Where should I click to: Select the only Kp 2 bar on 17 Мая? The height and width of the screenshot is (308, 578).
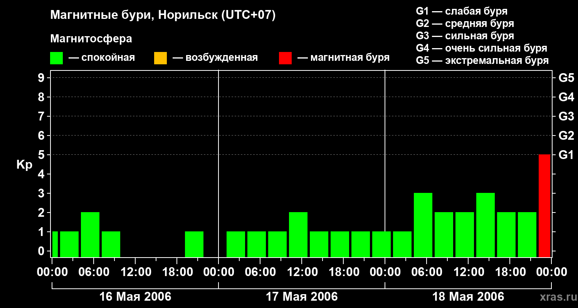(x=298, y=234)
